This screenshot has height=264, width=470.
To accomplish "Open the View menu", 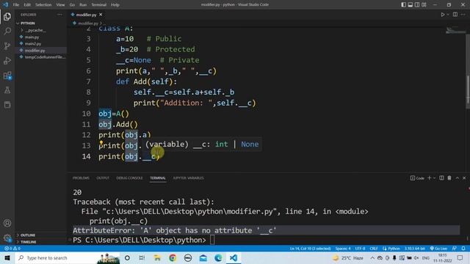I will coord(60,4).
